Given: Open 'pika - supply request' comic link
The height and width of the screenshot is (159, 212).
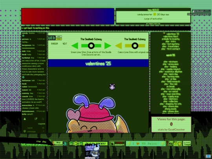Looking at the screenshot, I should 171,69.
